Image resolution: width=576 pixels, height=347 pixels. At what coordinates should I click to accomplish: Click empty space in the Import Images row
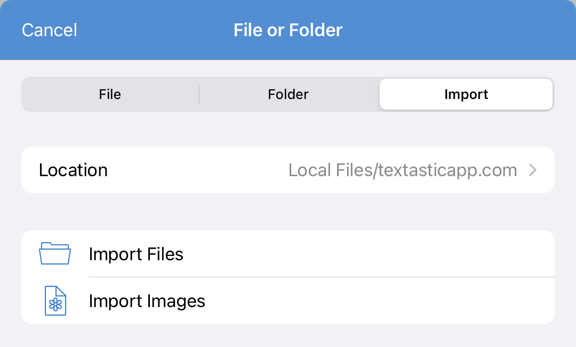378,301
